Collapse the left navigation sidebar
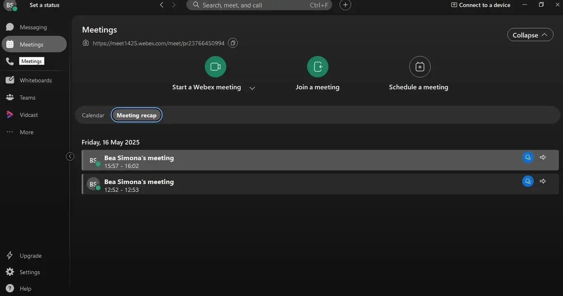This screenshot has width=563, height=296. pos(70,156)
